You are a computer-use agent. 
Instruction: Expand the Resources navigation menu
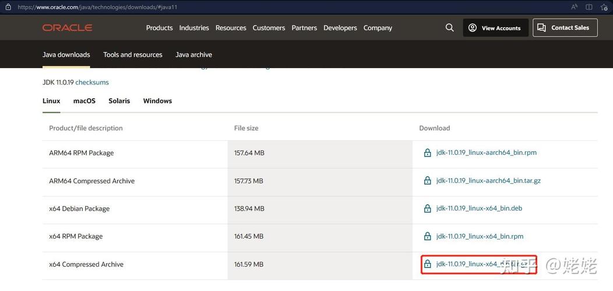click(231, 28)
